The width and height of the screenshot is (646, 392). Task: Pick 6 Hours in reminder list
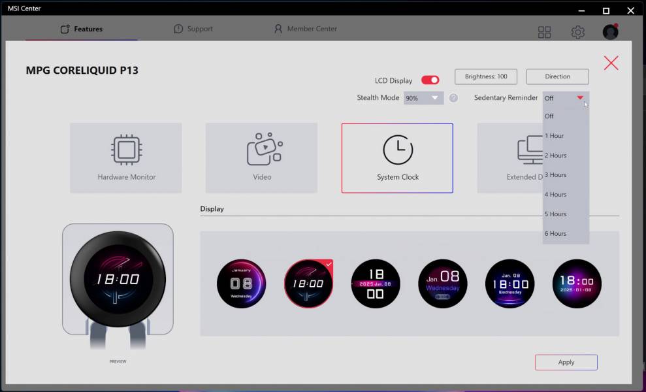(x=555, y=233)
